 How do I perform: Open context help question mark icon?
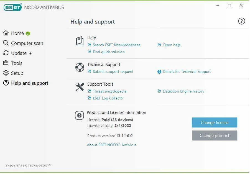coord(242,21)
